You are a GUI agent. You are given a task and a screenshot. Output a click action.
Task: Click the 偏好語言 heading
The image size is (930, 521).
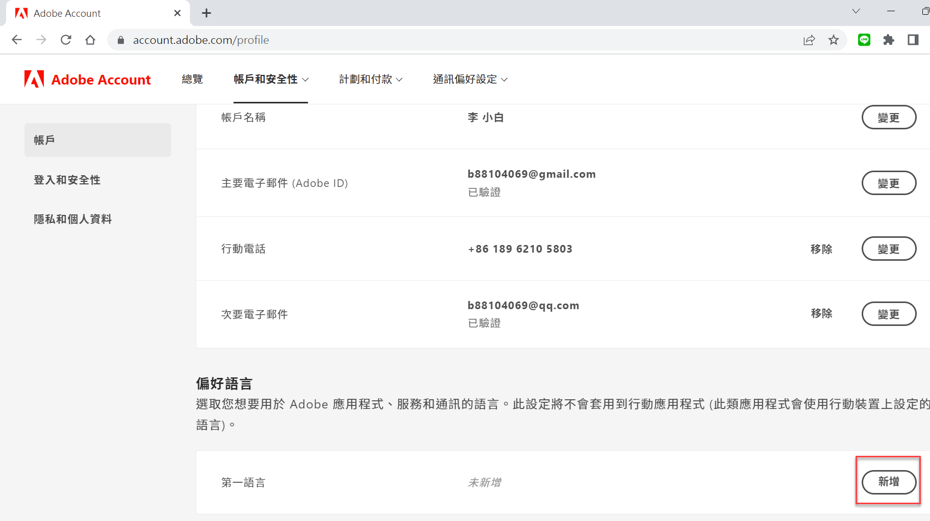[x=224, y=383]
